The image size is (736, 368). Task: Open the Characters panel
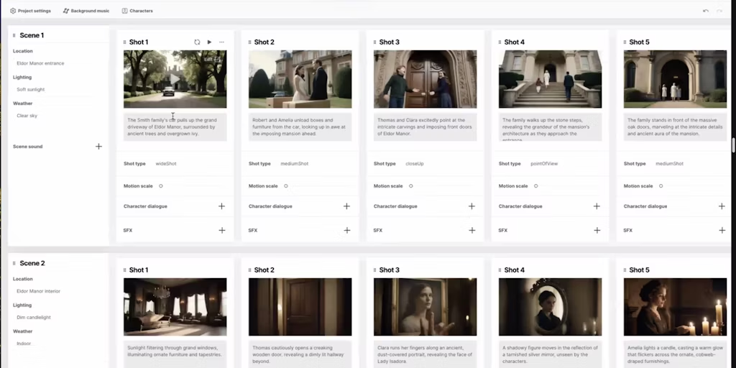tap(137, 11)
